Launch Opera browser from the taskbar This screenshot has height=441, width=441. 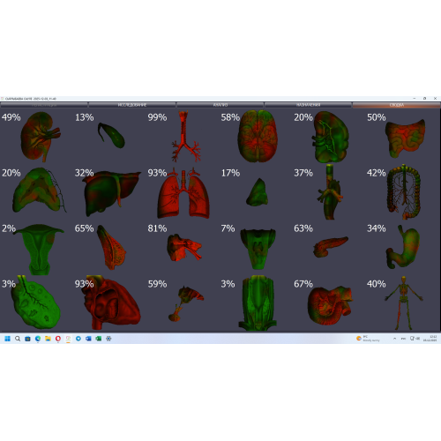[58, 339]
